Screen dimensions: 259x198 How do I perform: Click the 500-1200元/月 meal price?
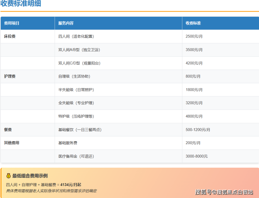[x=198, y=129]
